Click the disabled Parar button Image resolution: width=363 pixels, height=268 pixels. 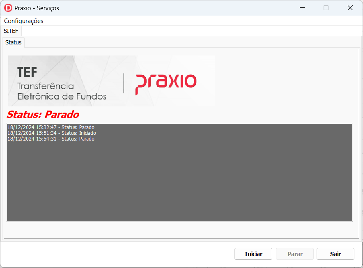295,254
